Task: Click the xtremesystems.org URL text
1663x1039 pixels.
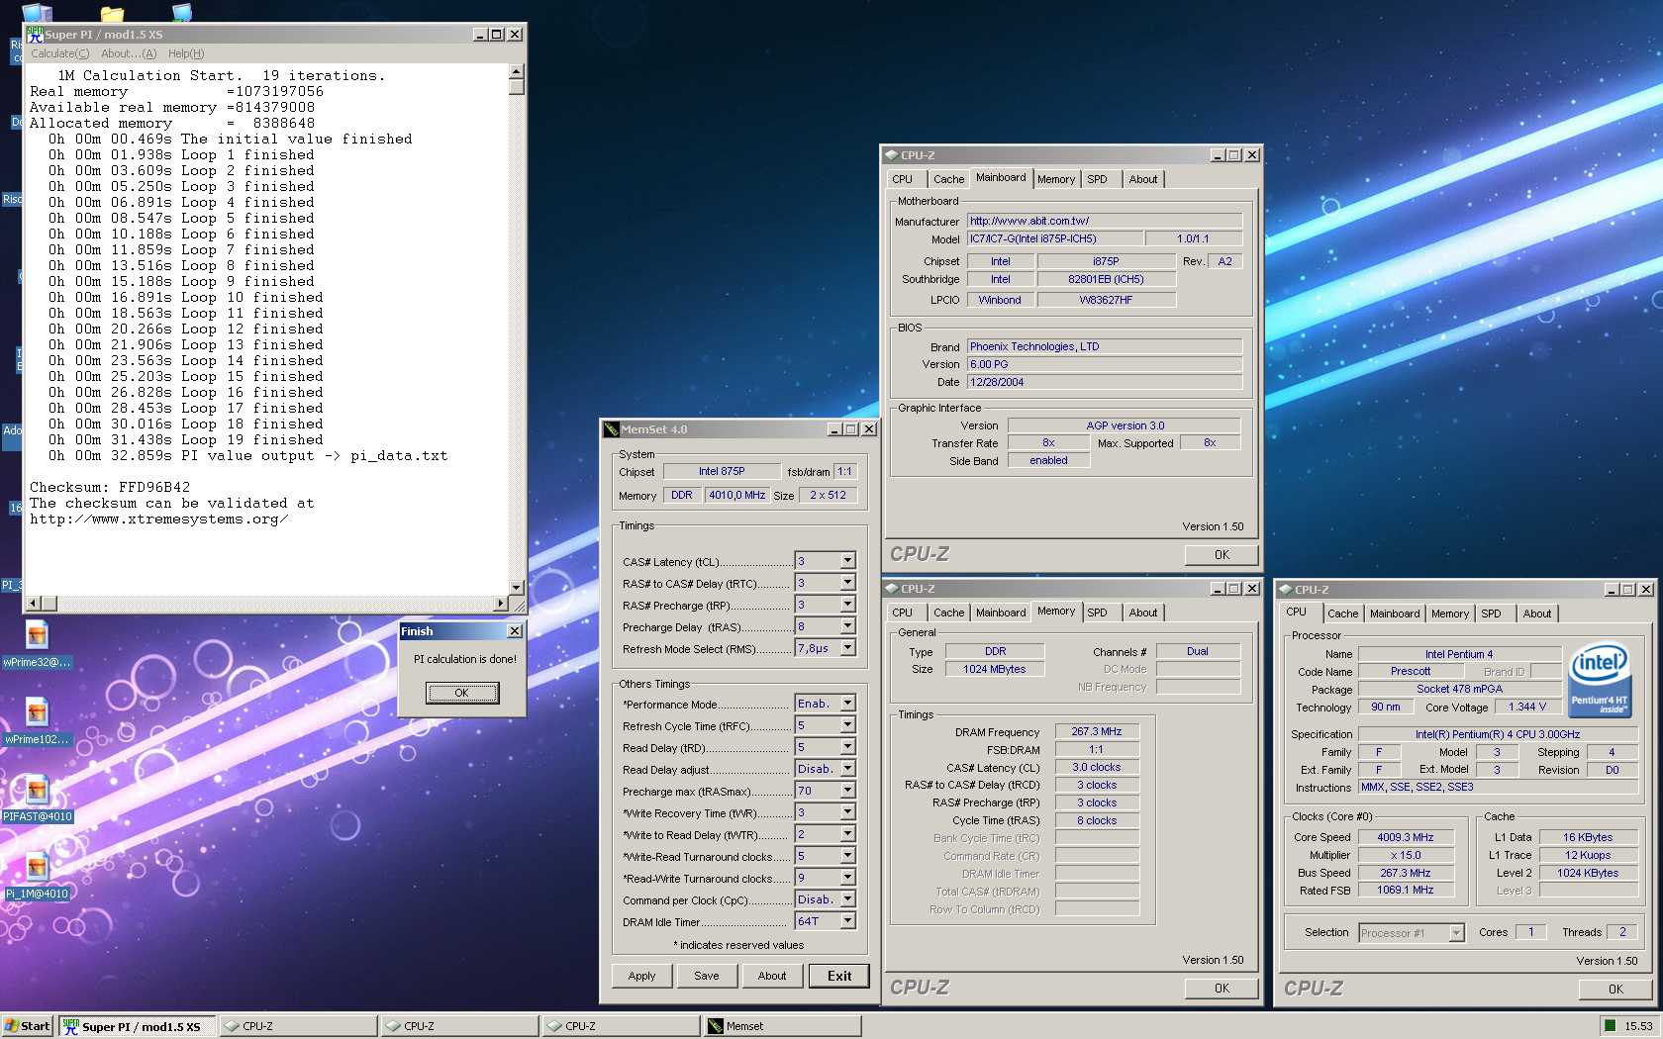Action: 158,519
